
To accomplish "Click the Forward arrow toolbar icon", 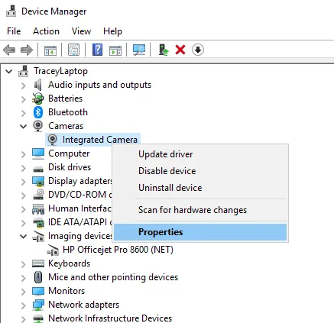I will pos(27,50).
